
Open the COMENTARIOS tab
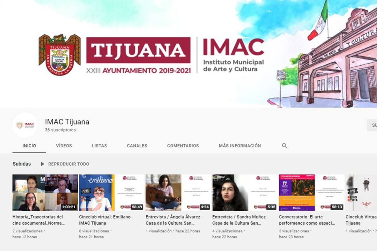(183, 146)
